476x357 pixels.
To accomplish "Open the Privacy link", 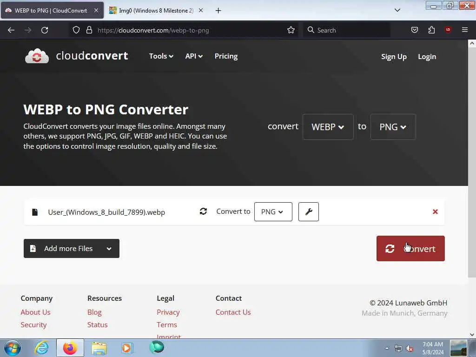I will click(168, 312).
